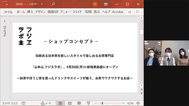The height and width of the screenshot is (106, 189).
Task: Select Normal view icon in status bar
Action: (x=60, y=103)
